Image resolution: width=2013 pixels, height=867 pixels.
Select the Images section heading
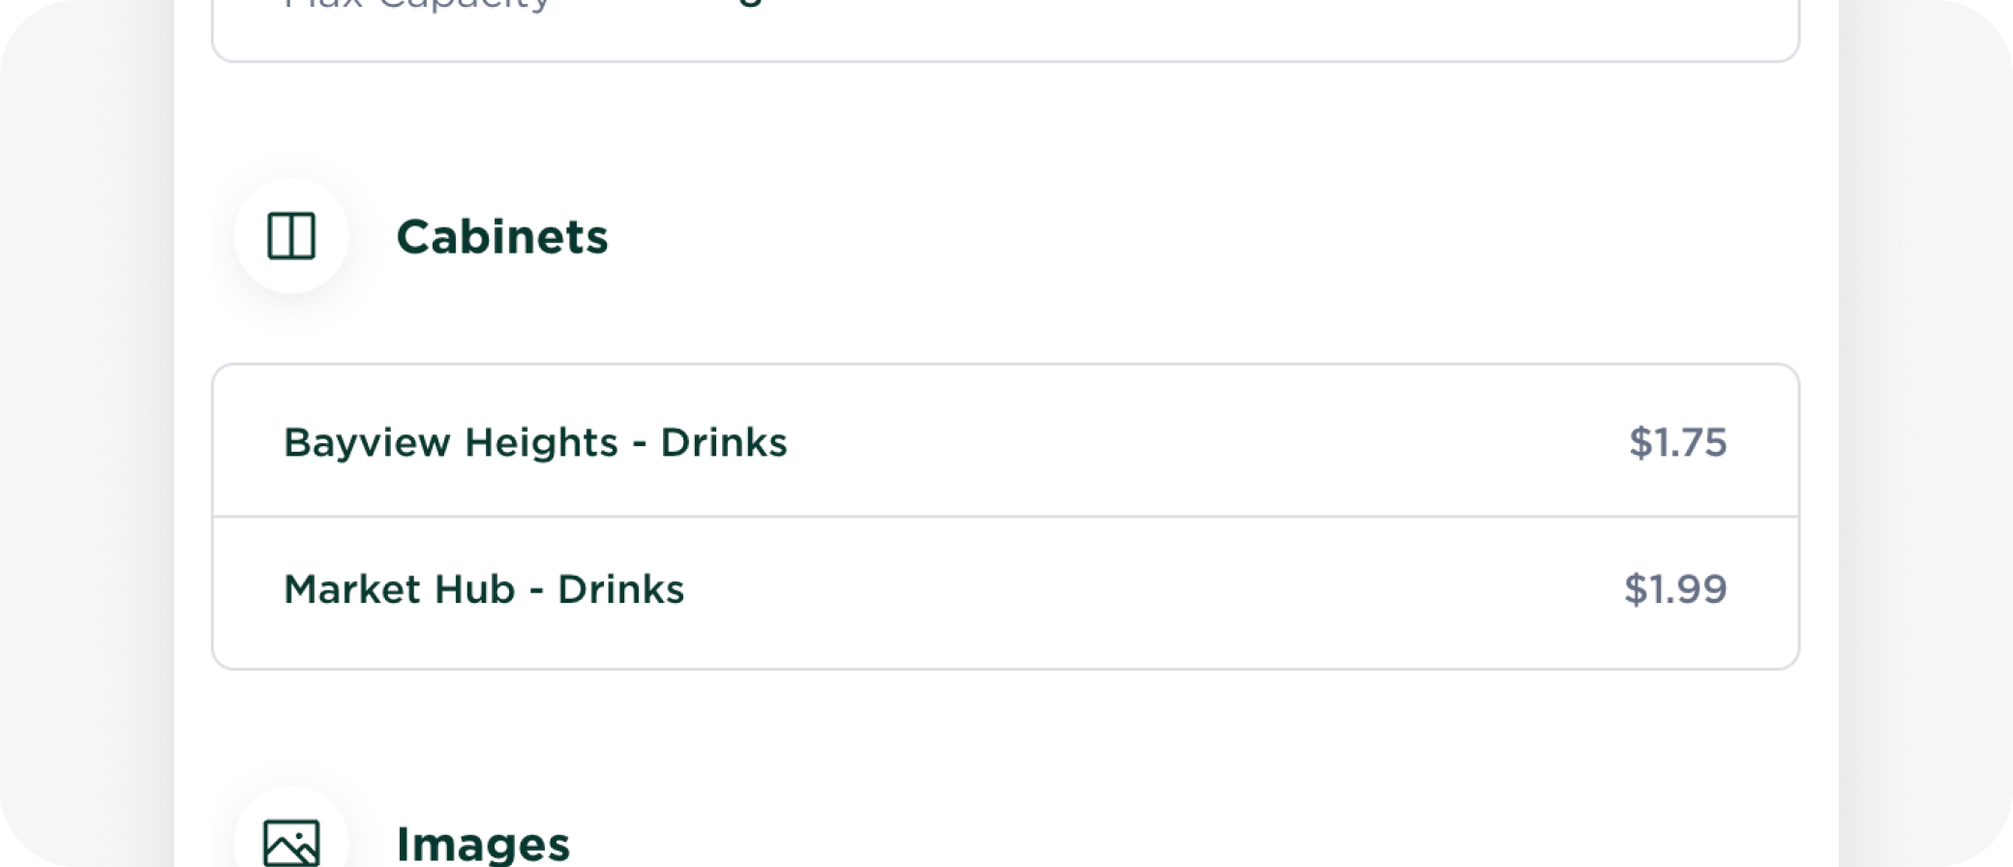(482, 843)
